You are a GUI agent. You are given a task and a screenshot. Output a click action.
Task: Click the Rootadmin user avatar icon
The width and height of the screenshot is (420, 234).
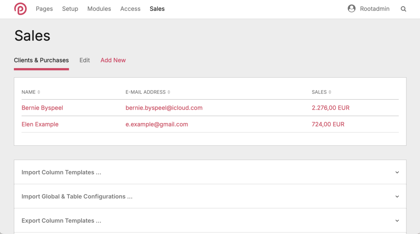click(x=352, y=9)
